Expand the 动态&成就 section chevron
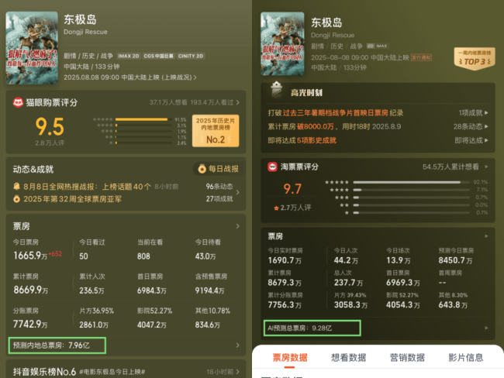 pyautogui.click(x=237, y=192)
